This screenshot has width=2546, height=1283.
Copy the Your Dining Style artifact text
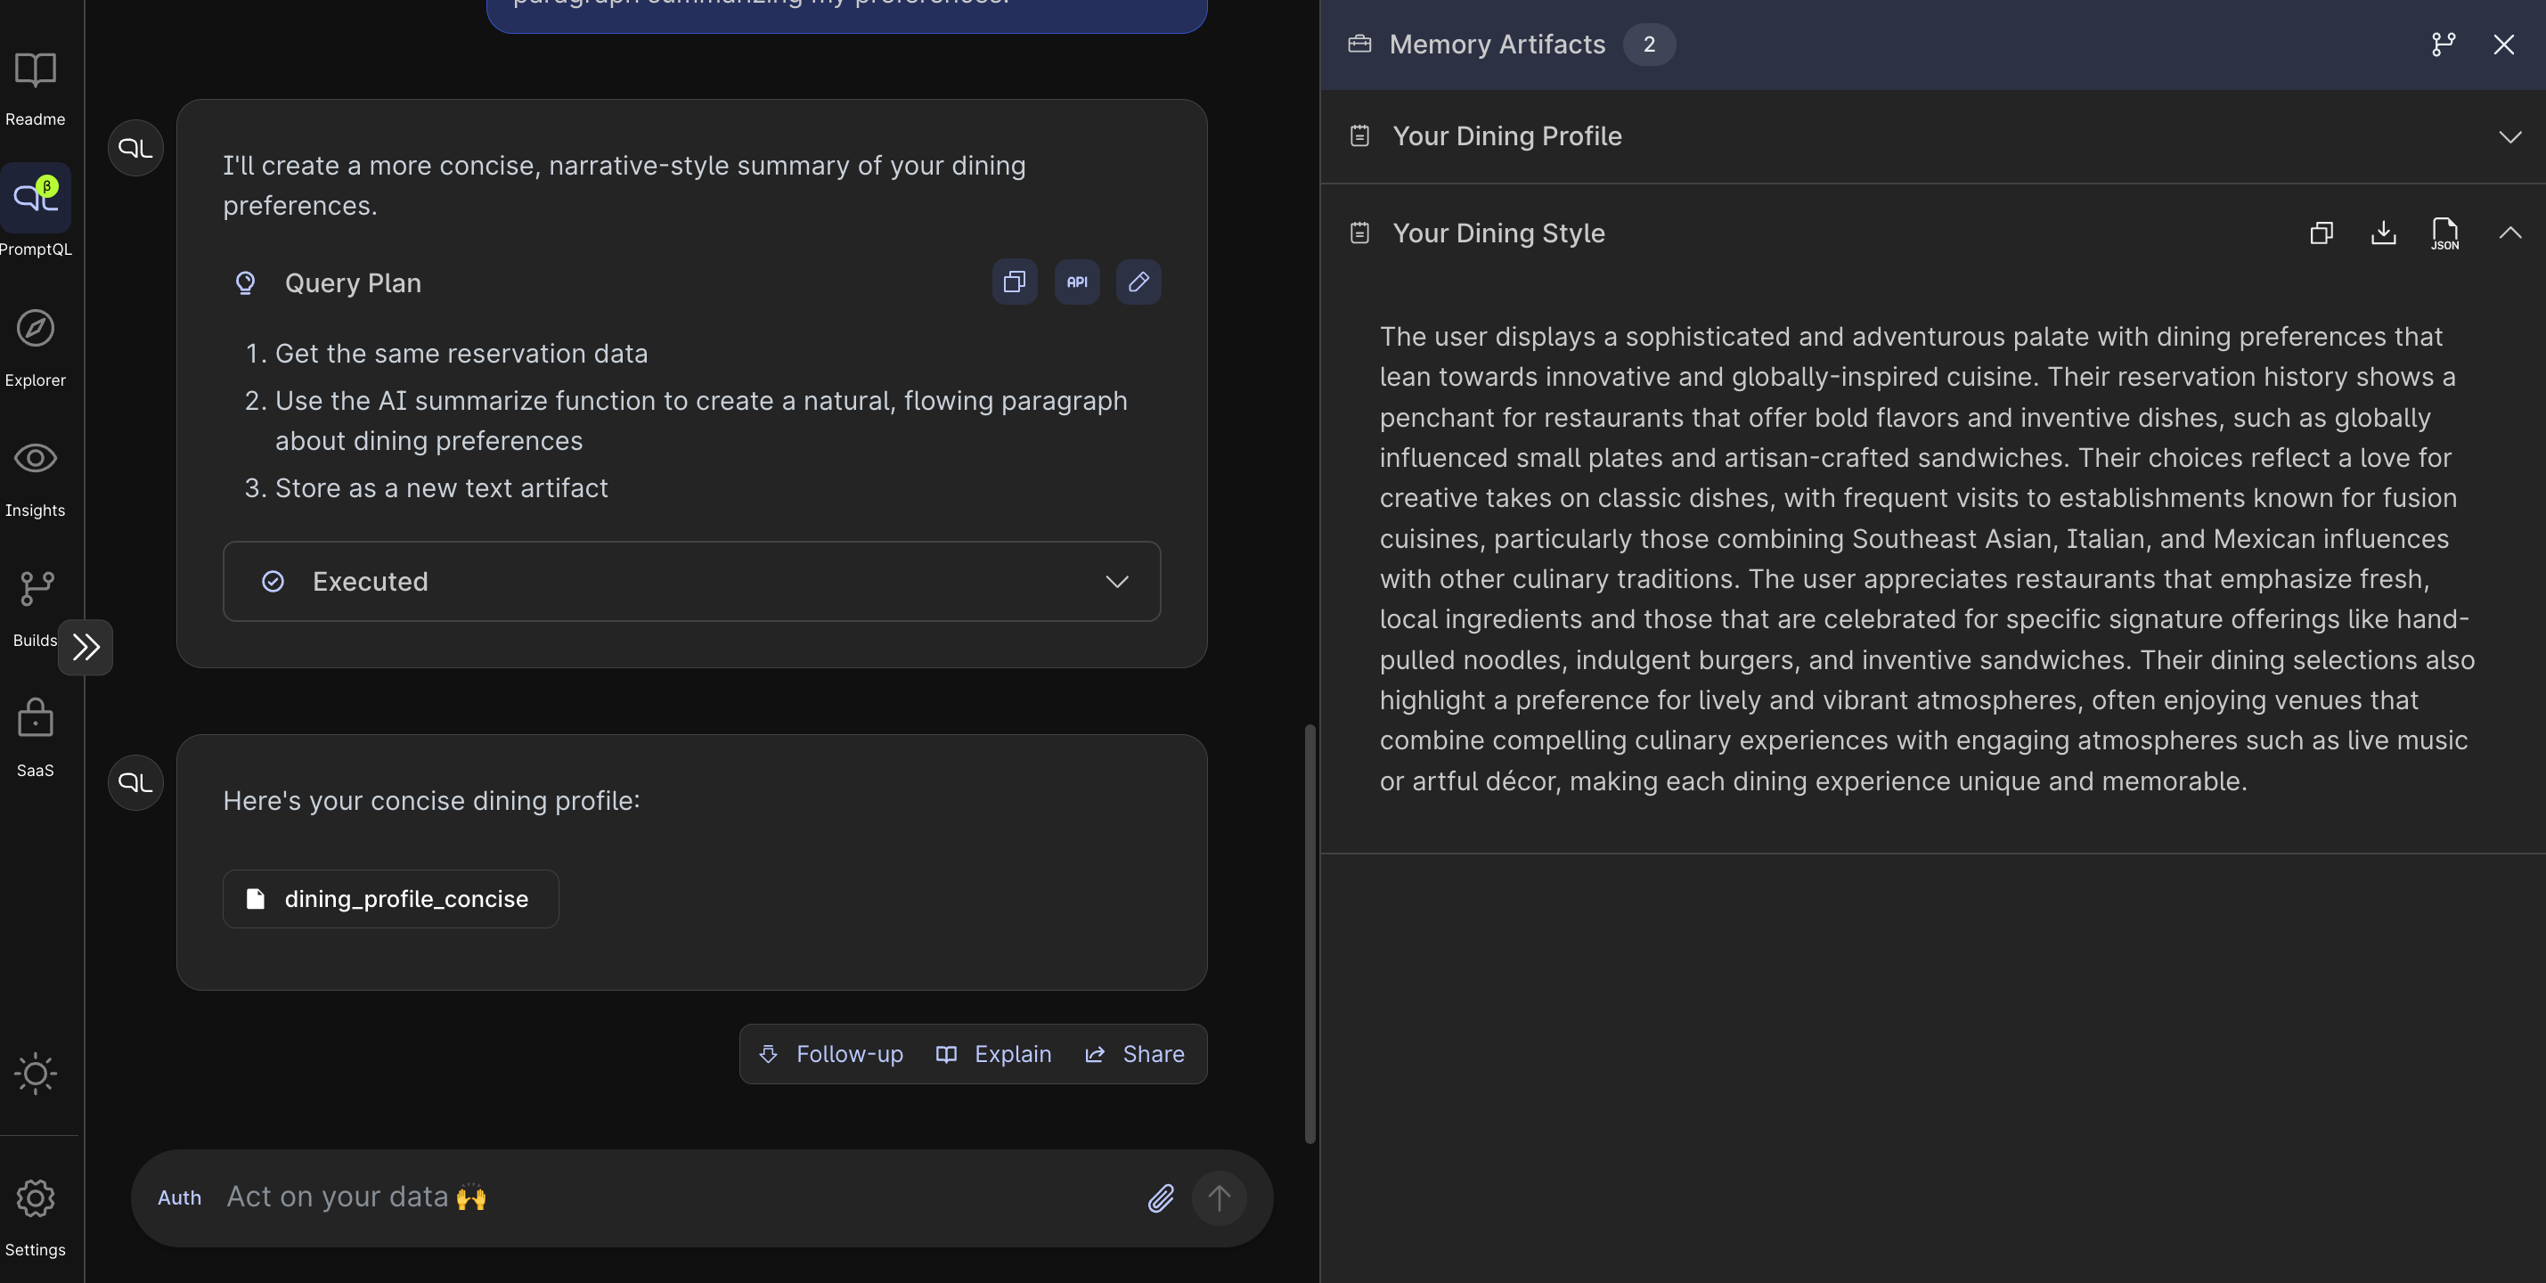coord(2322,233)
